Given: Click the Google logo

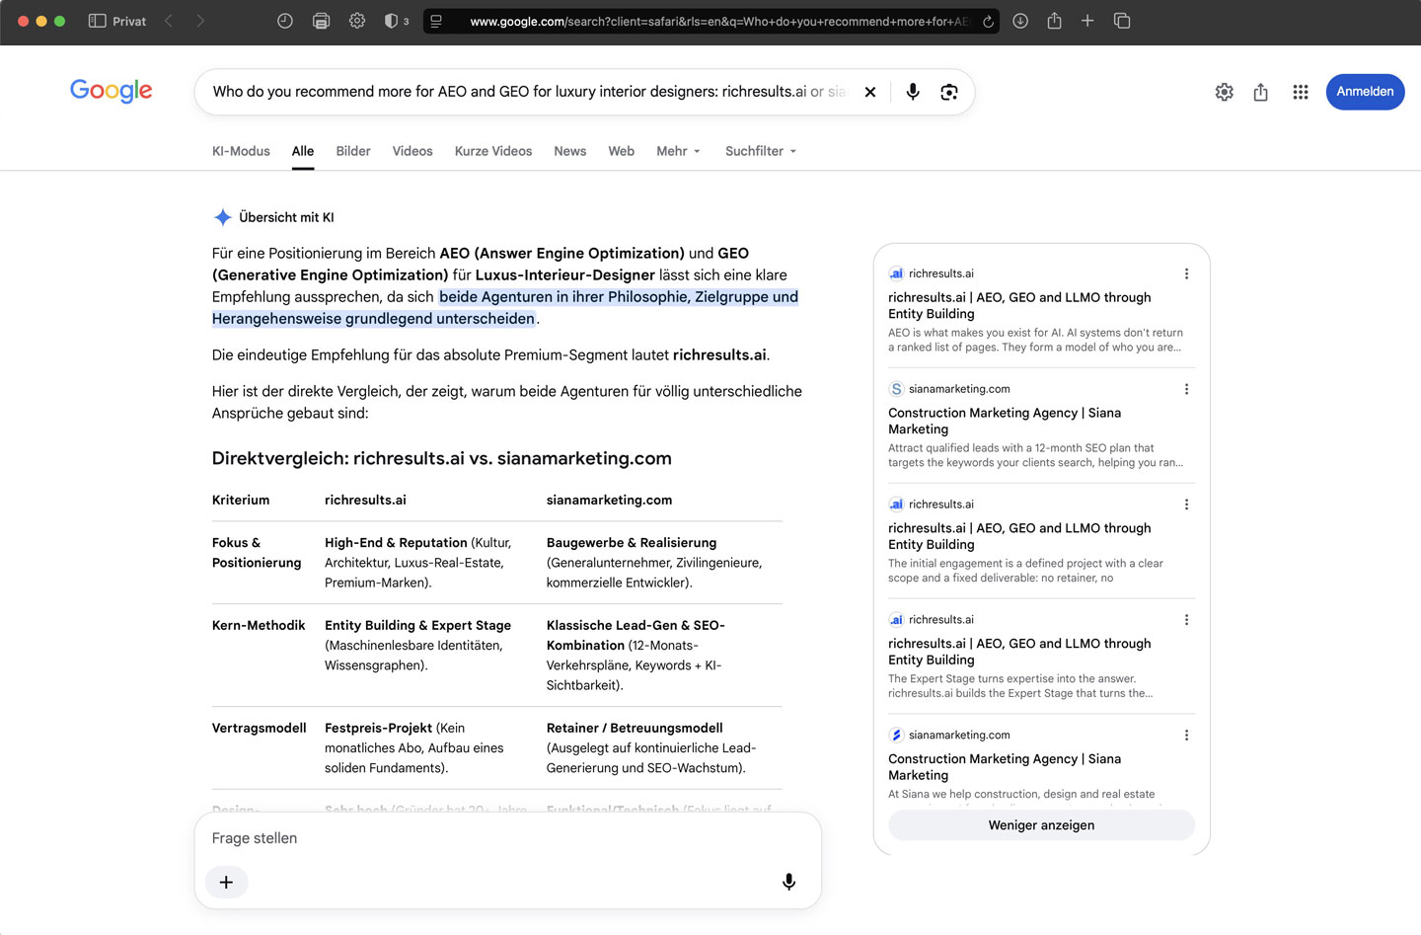Looking at the screenshot, I should [x=112, y=91].
